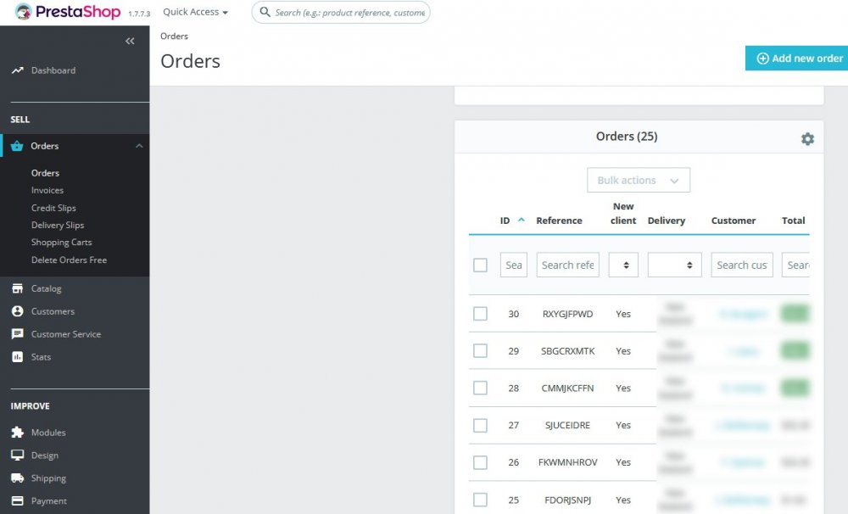Expand the Quick Access menu
The image size is (848, 514).
click(x=194, y=12)
